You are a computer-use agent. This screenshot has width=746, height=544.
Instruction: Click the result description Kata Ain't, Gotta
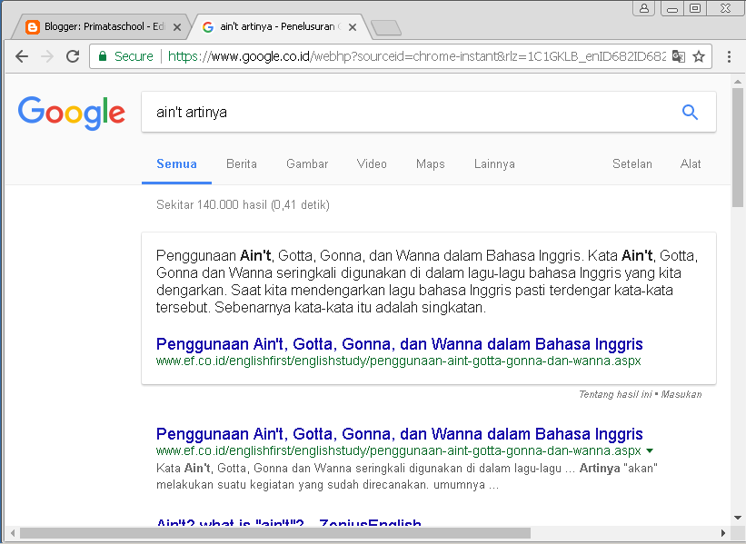pos(407,477)
